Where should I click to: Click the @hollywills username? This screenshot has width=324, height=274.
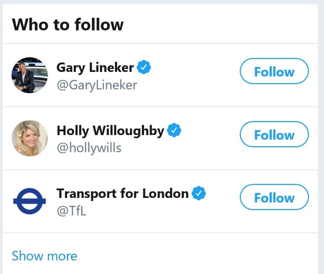pos(89,147)
